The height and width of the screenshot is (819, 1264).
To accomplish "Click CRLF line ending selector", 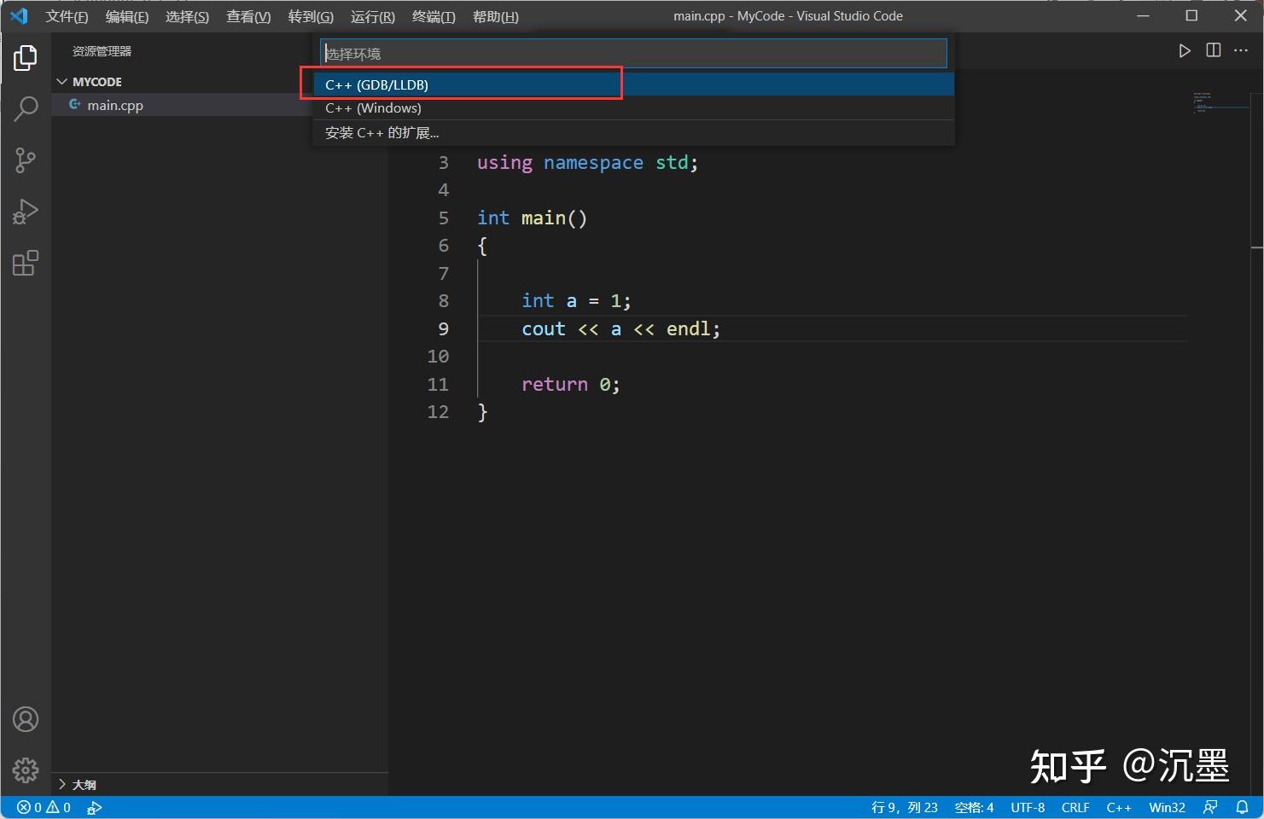I will point(1075,807).
